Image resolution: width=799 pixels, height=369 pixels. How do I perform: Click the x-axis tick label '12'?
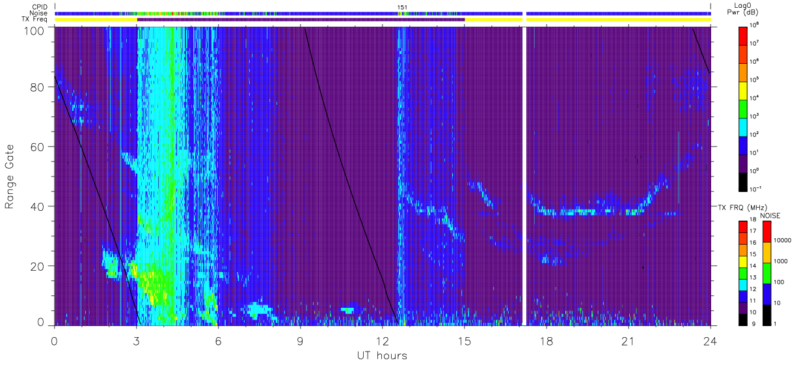tap(382, 340)
